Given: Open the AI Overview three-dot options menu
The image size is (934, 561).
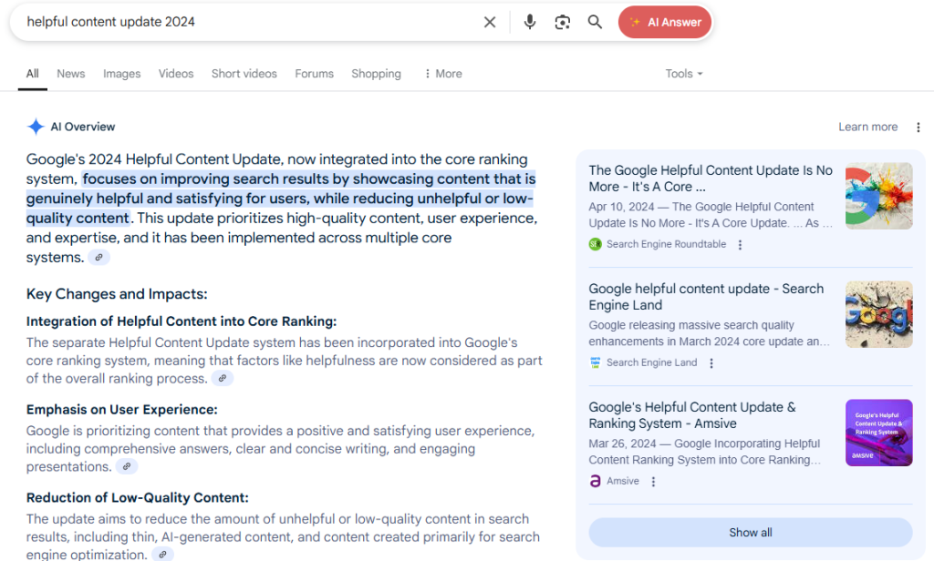Looking at the screenshot, I should pos(918,127).
